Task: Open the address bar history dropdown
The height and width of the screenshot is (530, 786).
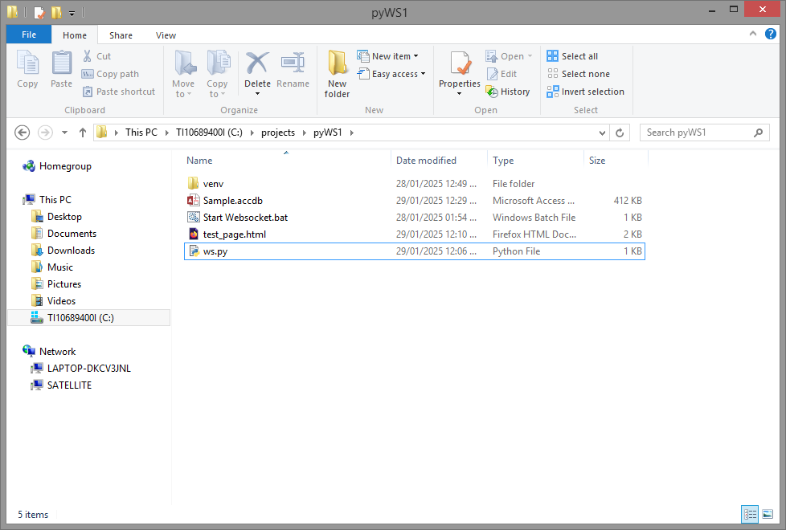Action: coord(602,132)
